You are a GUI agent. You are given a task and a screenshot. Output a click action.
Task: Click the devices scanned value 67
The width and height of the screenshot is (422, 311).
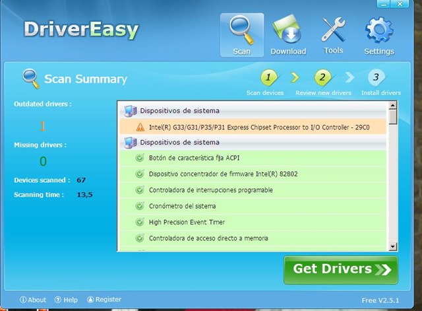coord(81,180)
